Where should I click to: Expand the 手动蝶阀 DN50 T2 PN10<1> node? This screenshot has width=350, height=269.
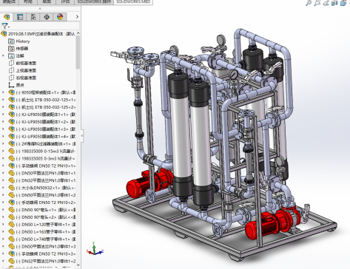coord(3,166)
